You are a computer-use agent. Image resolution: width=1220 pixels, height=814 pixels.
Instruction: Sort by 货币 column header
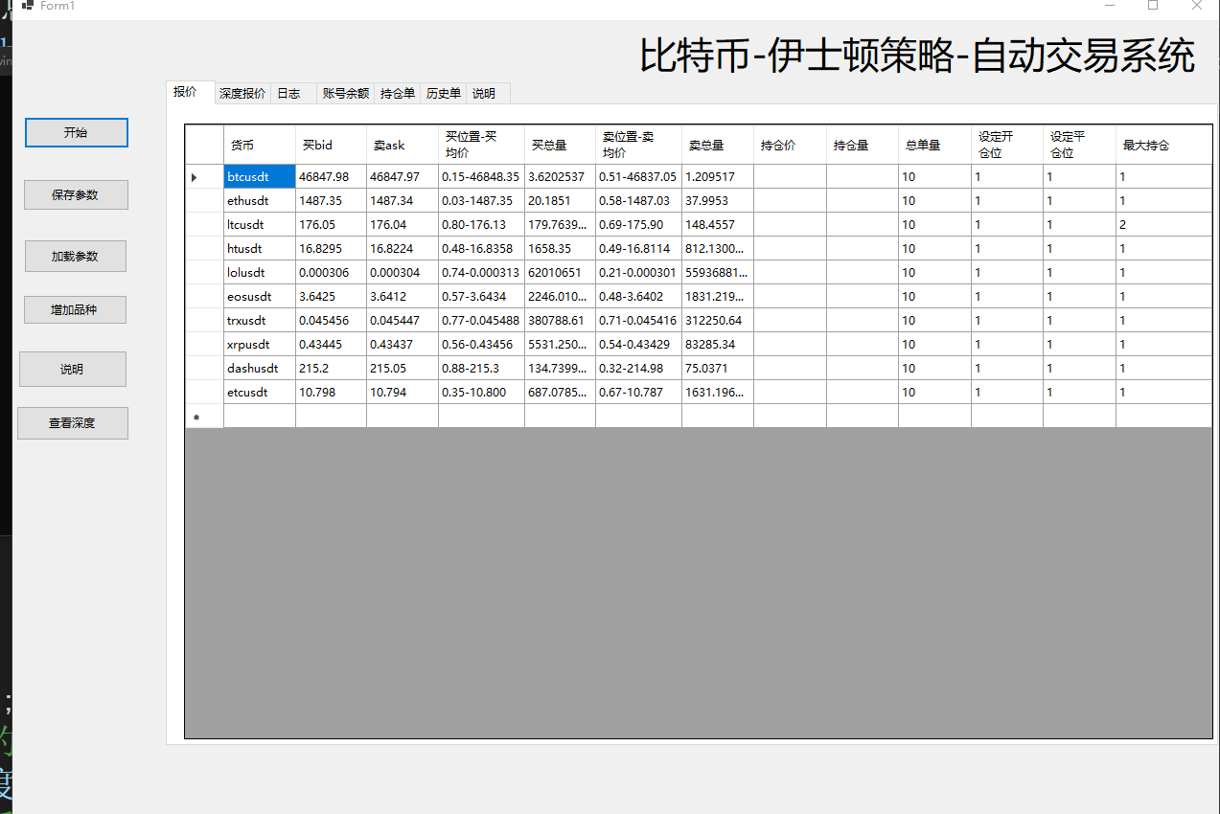[260, 145]
